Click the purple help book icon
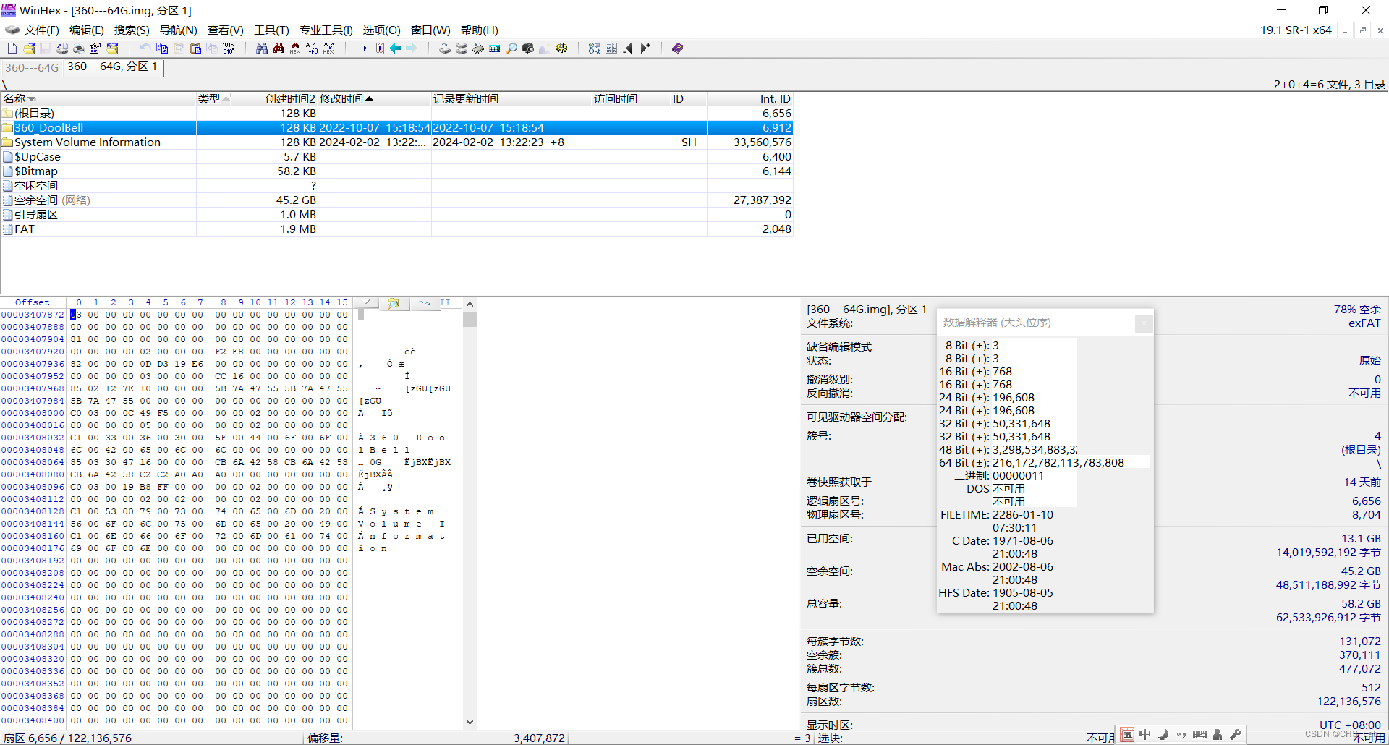Viewport: 1389px width, 745px height. click(x=678, y=48)
